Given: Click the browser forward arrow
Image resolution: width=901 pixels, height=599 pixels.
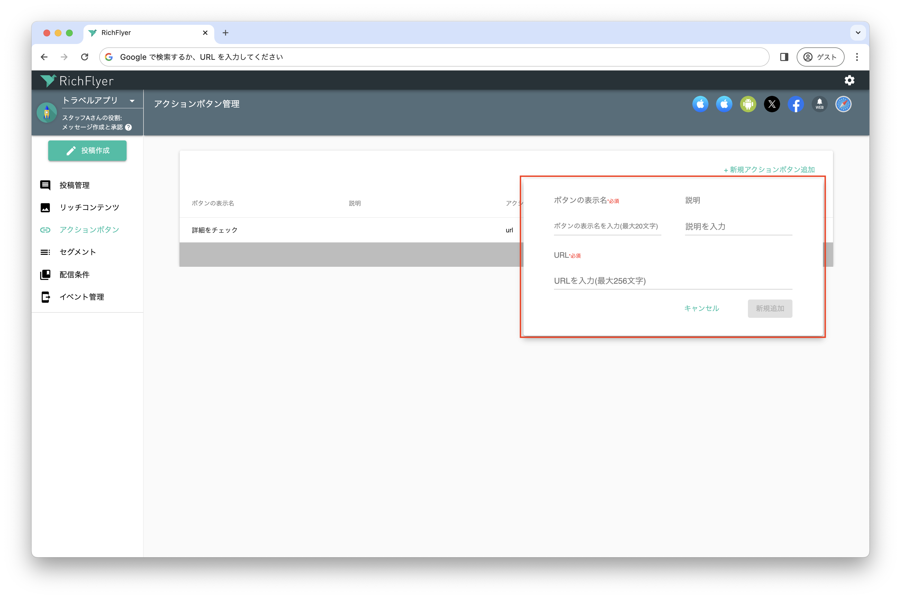Looking at the screenshot, I should (64, 57).
